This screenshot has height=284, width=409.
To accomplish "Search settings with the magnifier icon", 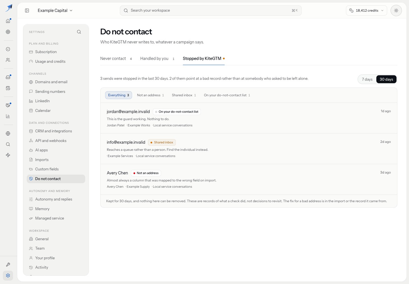I will (79, 32).
